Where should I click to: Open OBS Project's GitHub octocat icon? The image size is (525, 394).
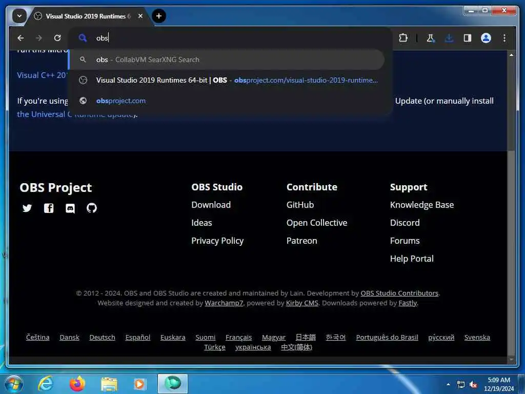pyautogui.click(x=91, y=208)
